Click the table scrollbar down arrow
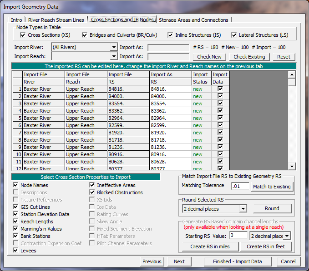The height and width of the screenshot is (271, 309). 292,166
